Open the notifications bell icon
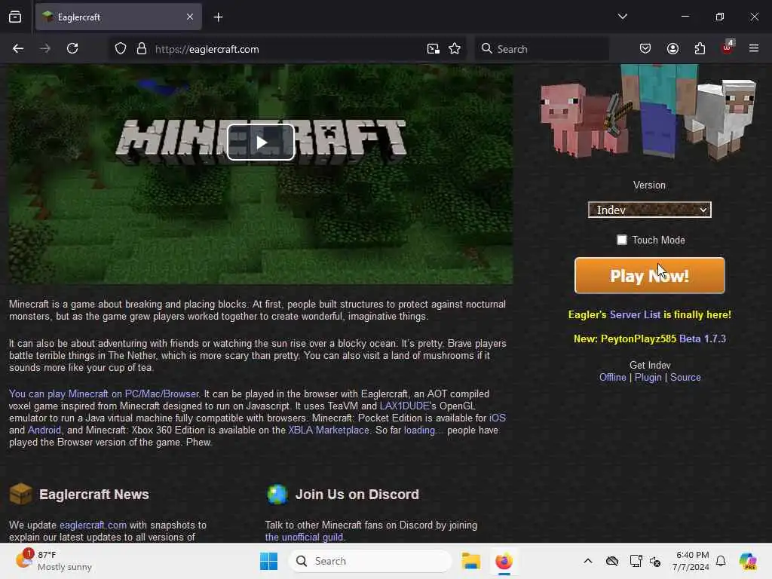772x579 pixels. 721,561
